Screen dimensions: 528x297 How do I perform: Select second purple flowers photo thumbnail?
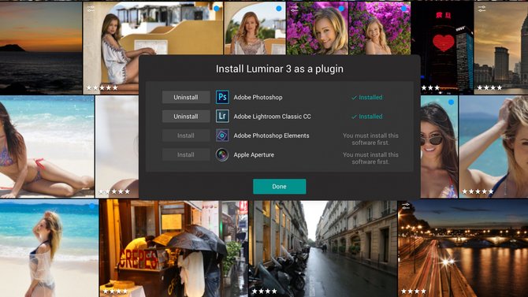point(380,28)
